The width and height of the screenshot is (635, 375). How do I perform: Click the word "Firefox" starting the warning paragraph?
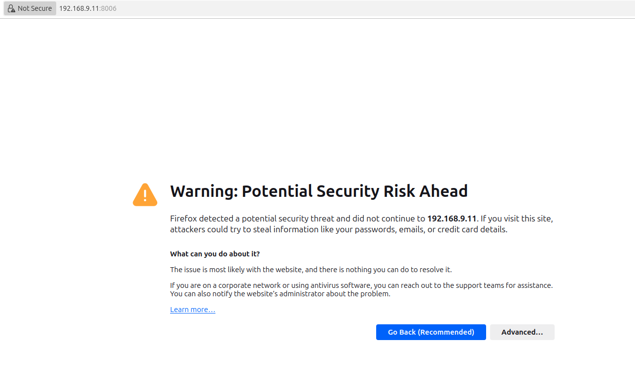click(x=183, y=219)
